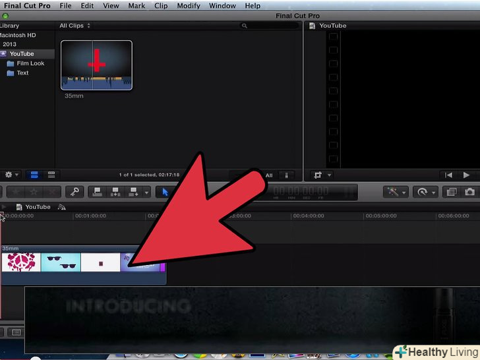
Task: Click the unrate hollow star button
Action: (x=34, y=192)
